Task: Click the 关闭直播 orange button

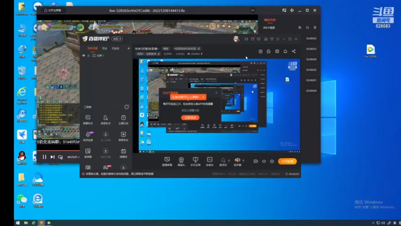Action: pos(287,161)
